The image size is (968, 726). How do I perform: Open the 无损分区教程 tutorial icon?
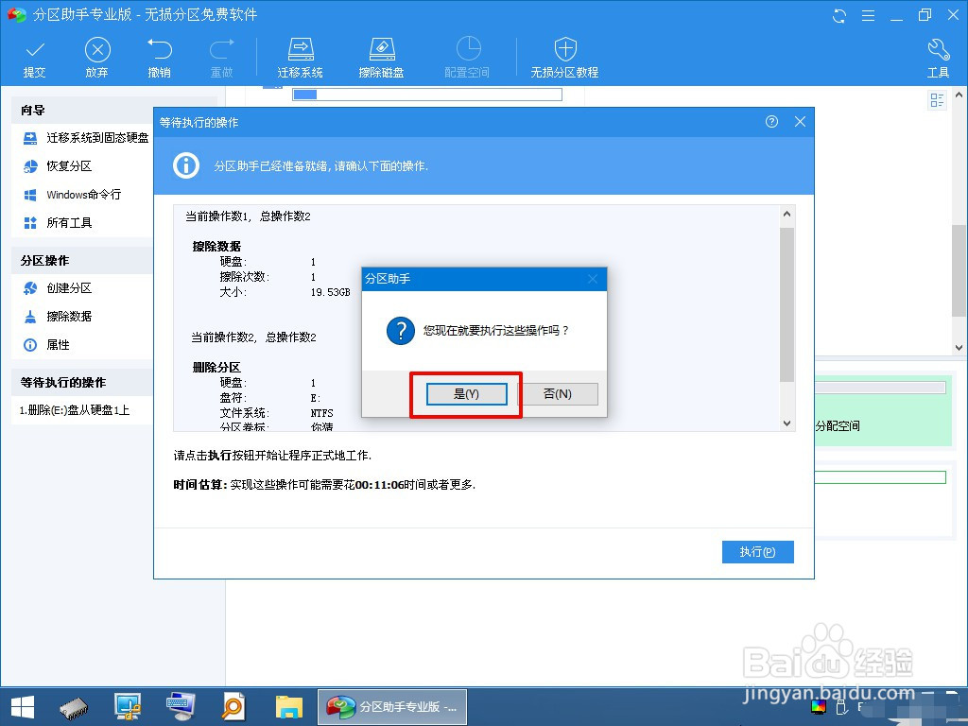tap(564, 58)
